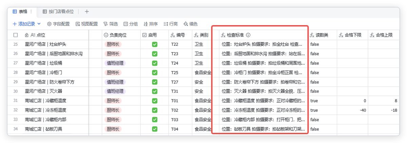
Task: Toggle 启用 checkbox for 砧板刀具 row
Action: click(x=155, y=129)
